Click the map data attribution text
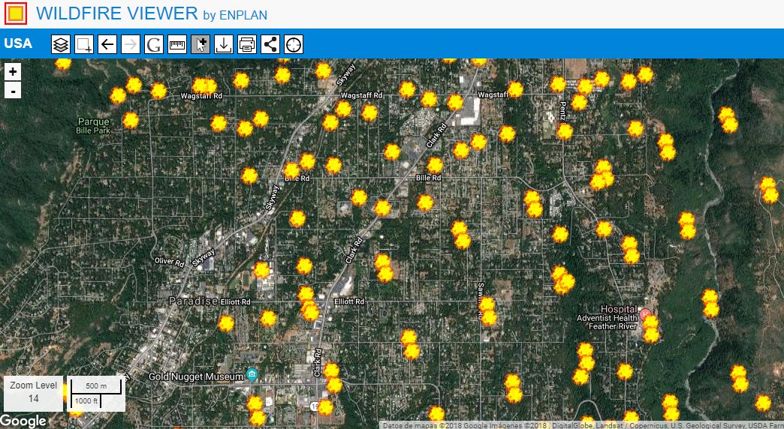The image size is (784, 429). point(583,425)
